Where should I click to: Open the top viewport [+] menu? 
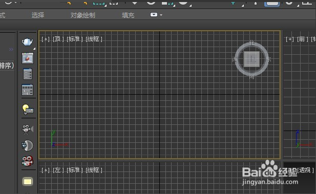[46, 39]
